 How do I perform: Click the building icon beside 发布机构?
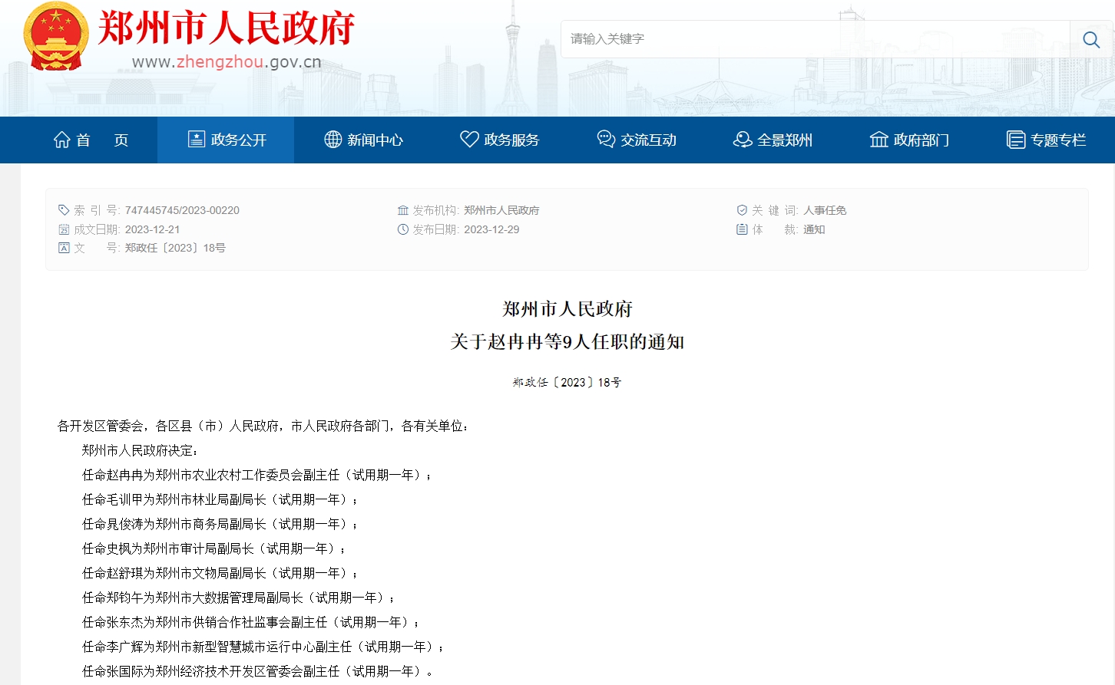pyautogui.click(x=403, y=210)
